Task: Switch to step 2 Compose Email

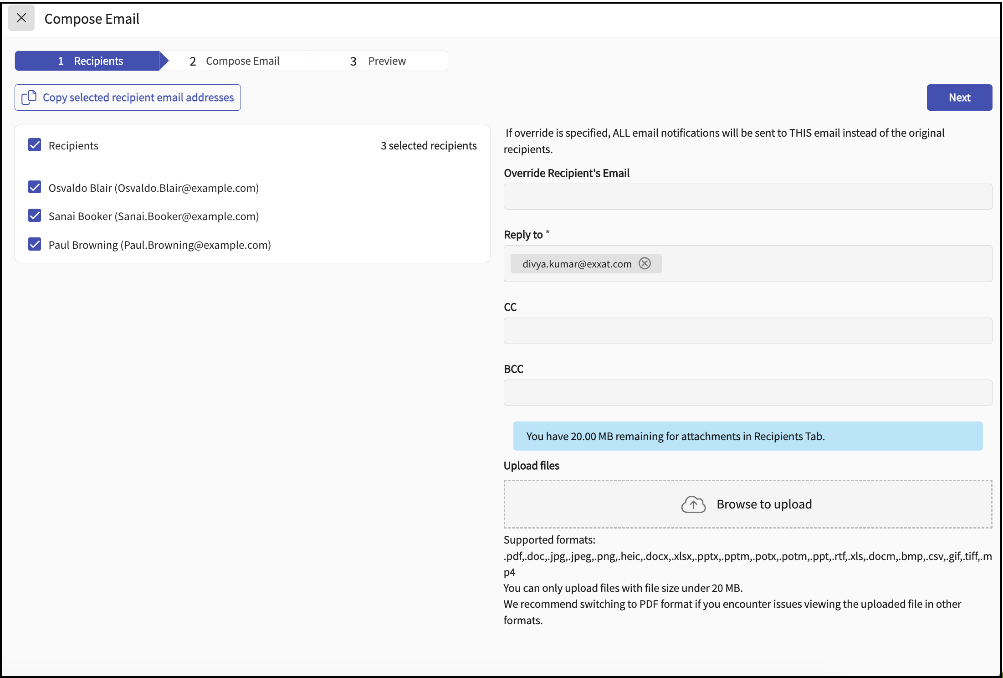Action: coord(235,61)
